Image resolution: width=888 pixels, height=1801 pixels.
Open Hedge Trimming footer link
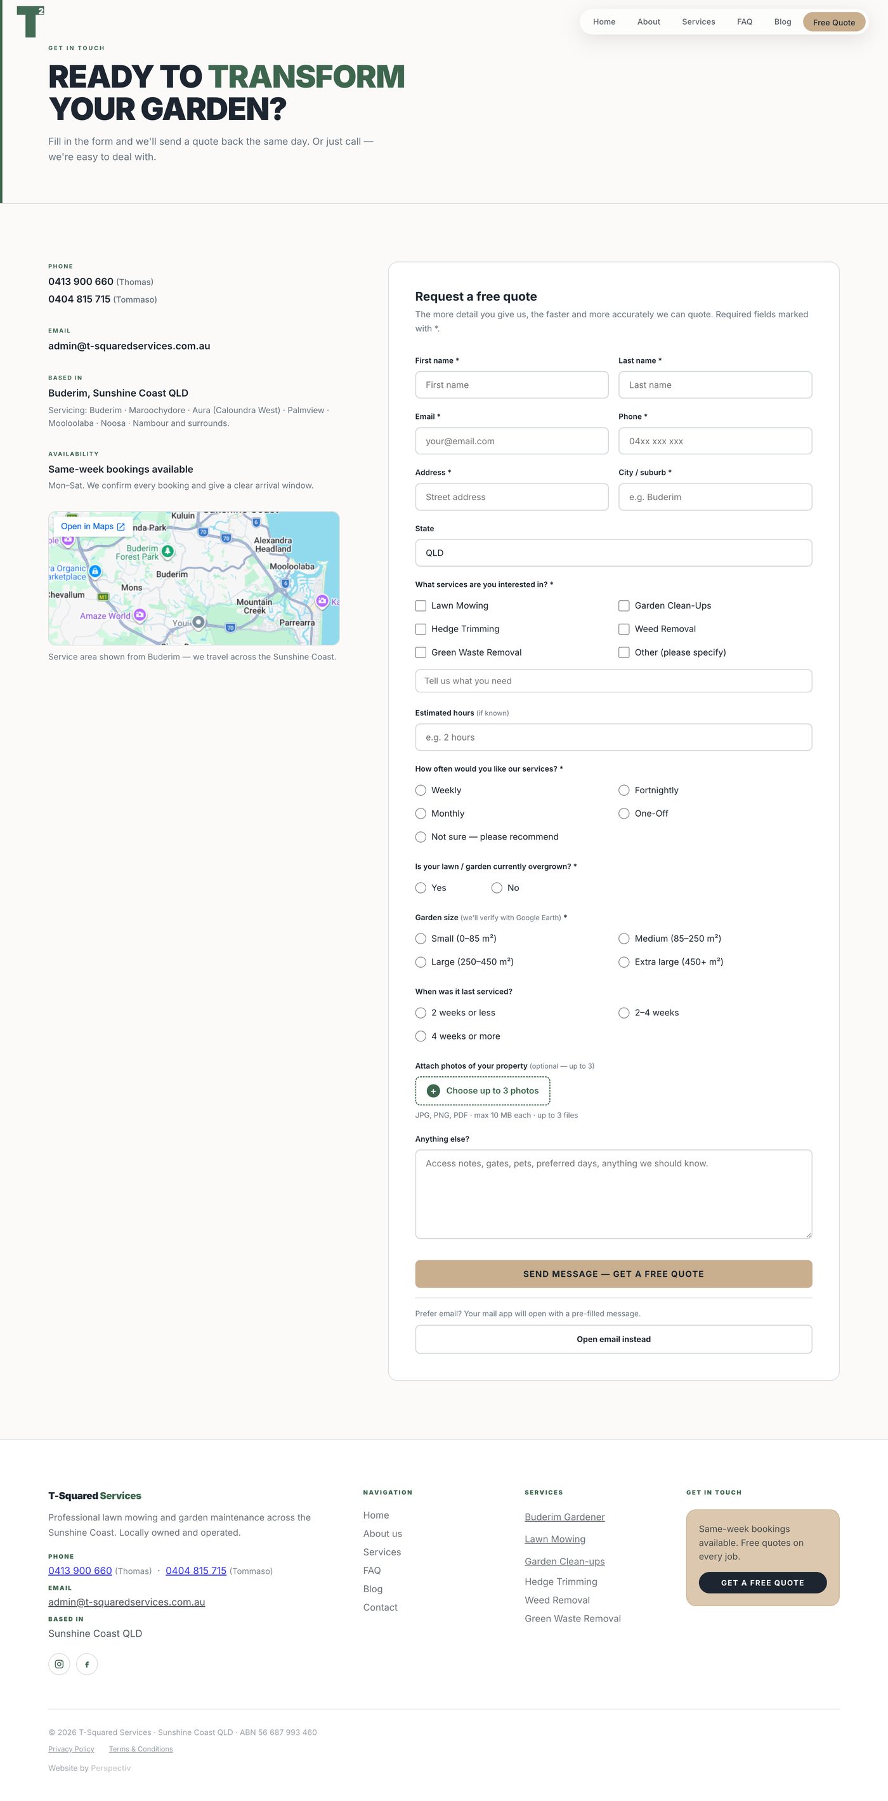point(561,1581)
